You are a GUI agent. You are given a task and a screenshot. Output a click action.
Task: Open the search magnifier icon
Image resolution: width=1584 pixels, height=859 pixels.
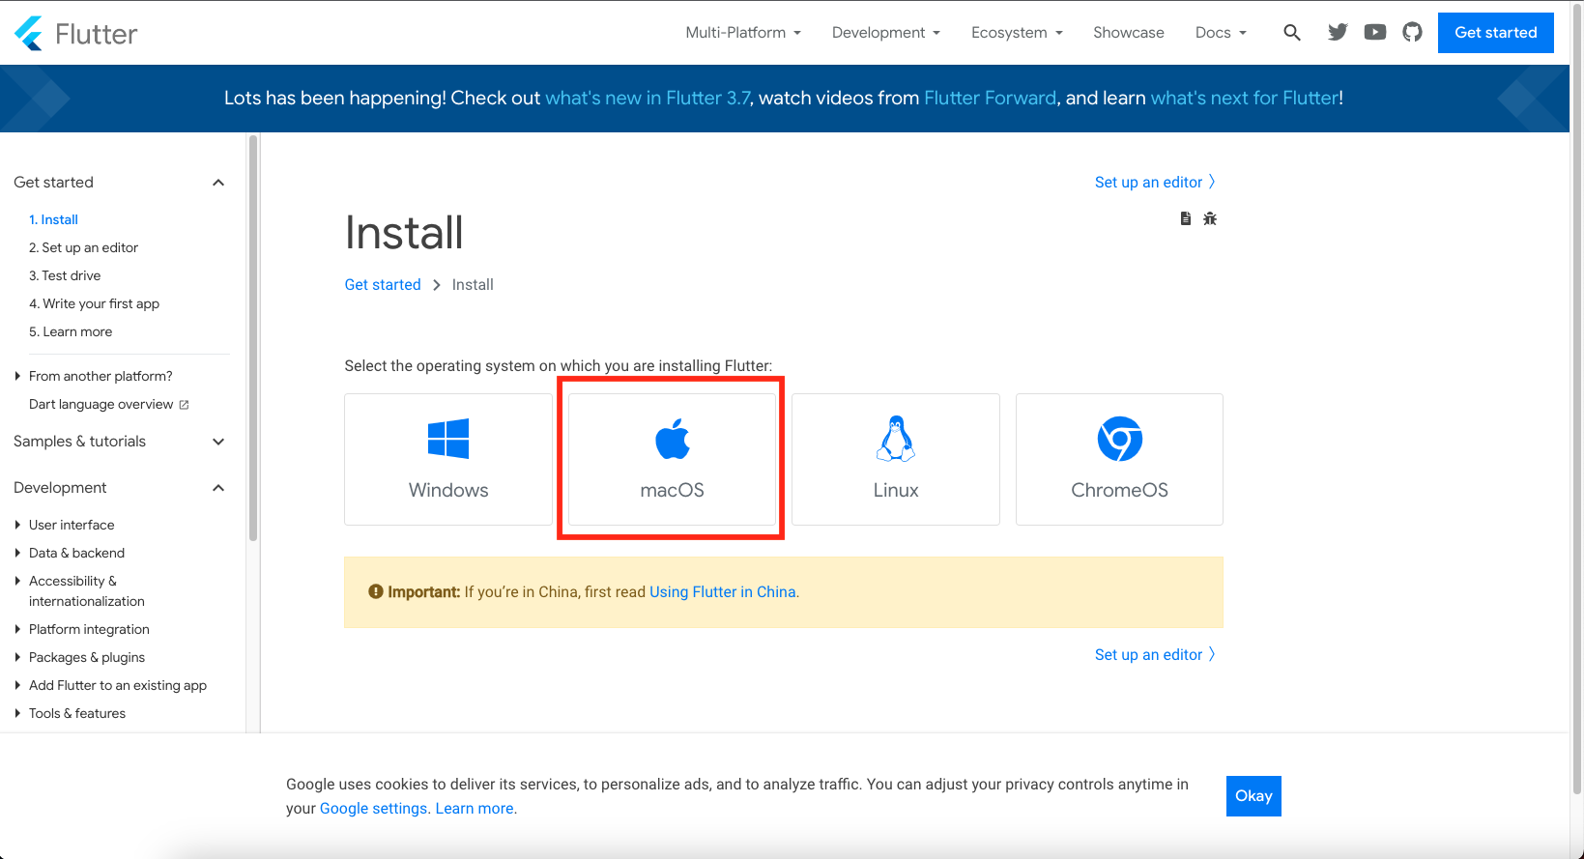1292,33
